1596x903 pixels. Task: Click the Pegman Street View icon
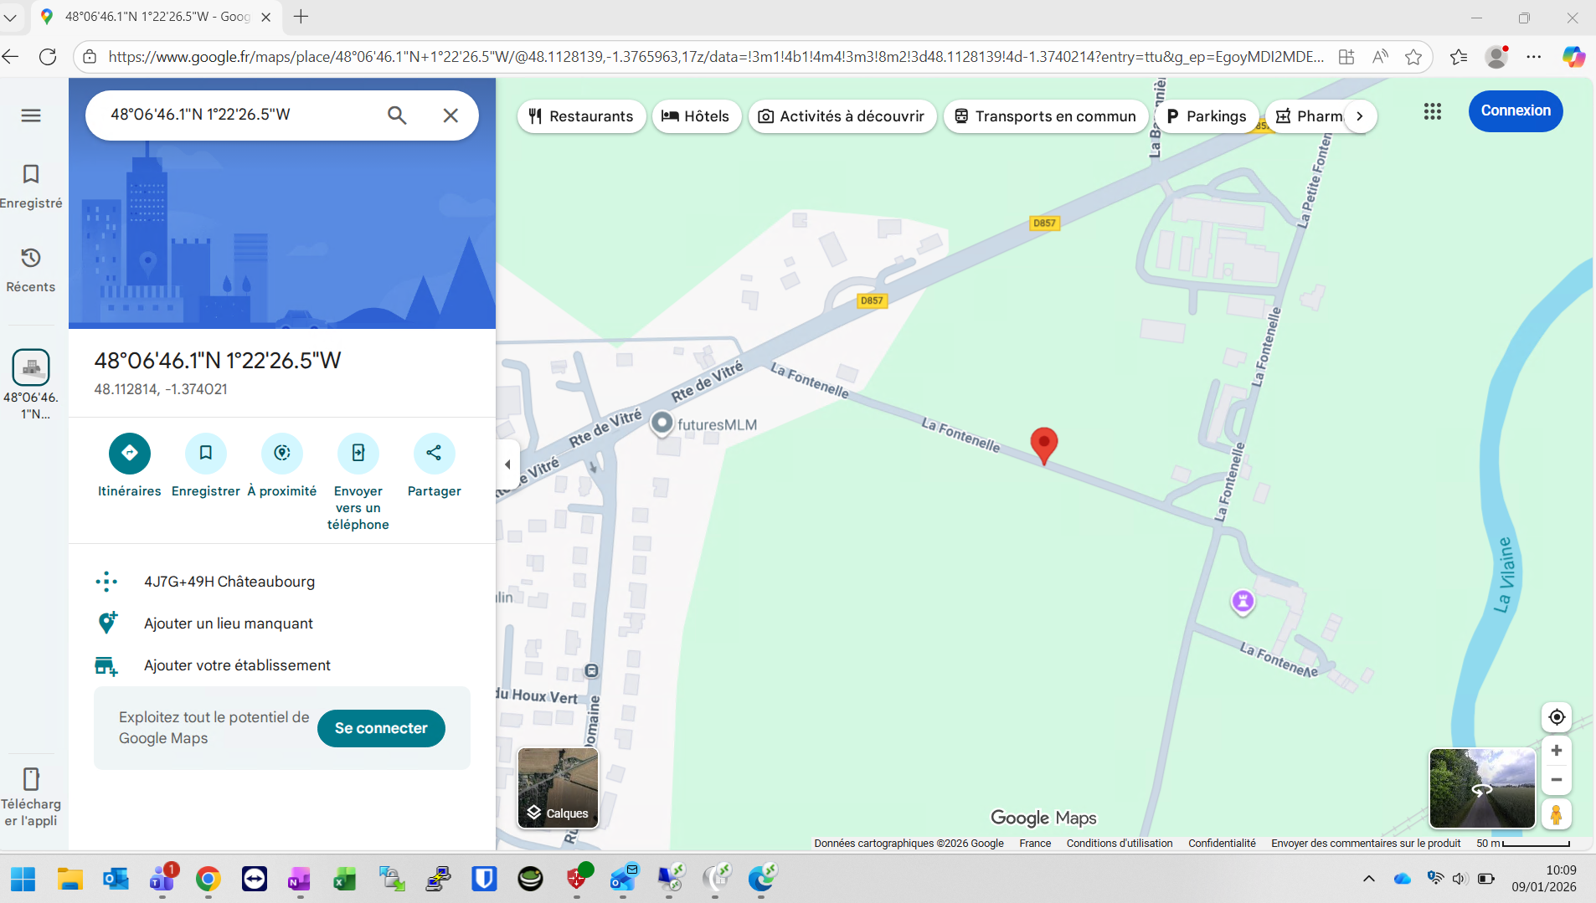pyautogui.click(x=1557, y=814)
